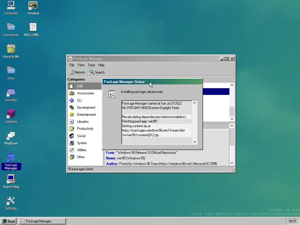Open the View menu
This screenshot has height=225, width=300.
[81, 65]
